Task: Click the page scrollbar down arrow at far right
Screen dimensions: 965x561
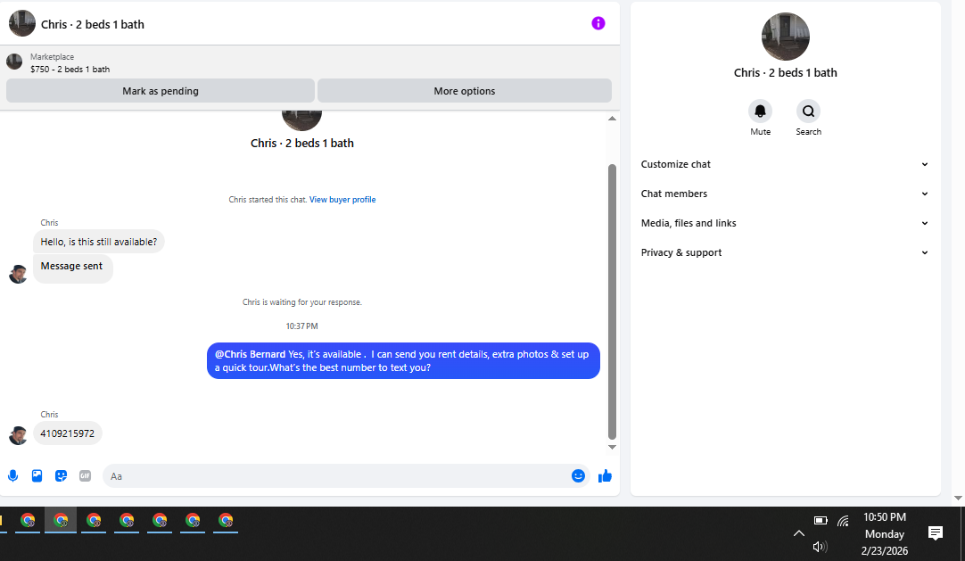Action: [x=958, y=499]
